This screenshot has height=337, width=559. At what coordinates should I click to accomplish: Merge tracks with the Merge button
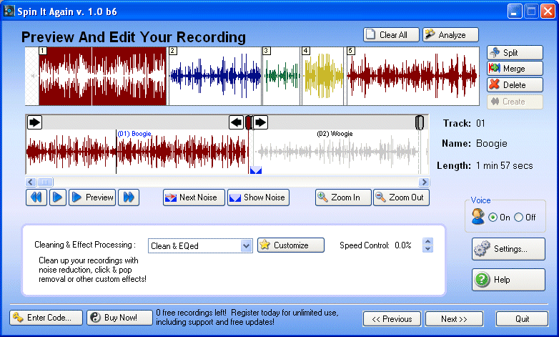click(515, 69)
